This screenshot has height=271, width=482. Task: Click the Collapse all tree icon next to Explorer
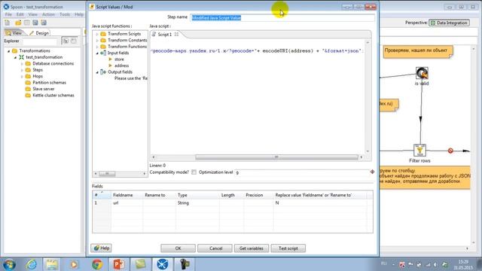pos(74,41)
